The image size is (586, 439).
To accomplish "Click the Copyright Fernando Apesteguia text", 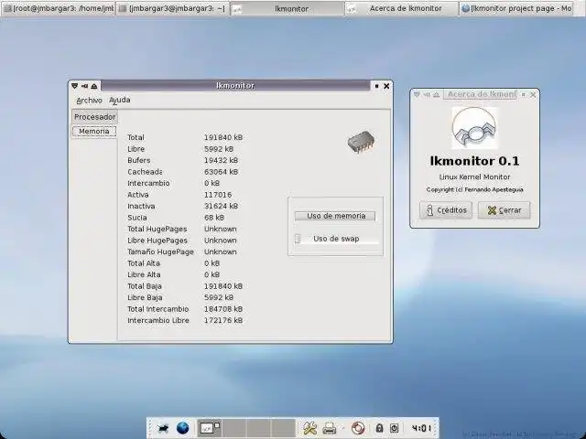I will [x=474, y=189].
